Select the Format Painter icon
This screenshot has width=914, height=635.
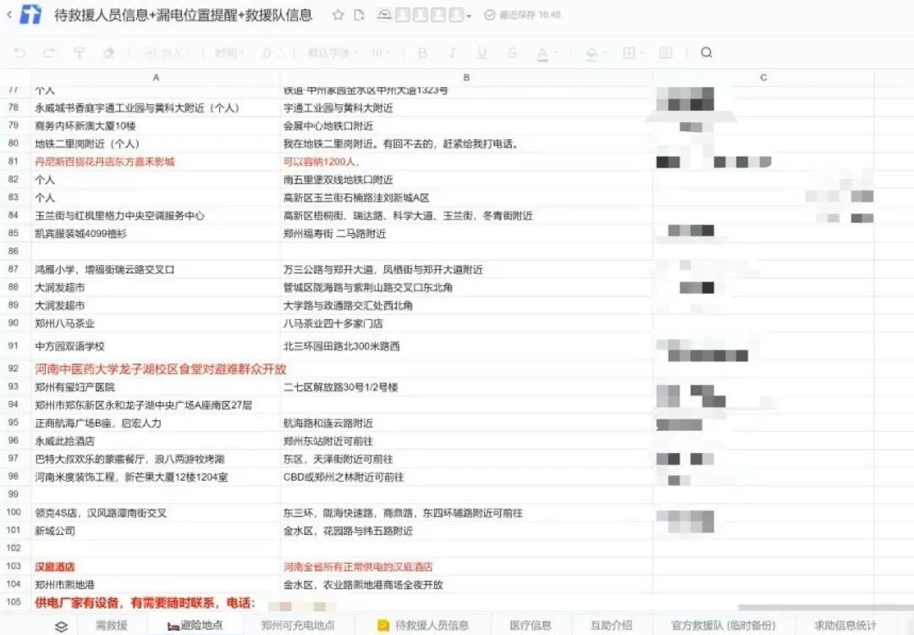click(x=79, y=52)
